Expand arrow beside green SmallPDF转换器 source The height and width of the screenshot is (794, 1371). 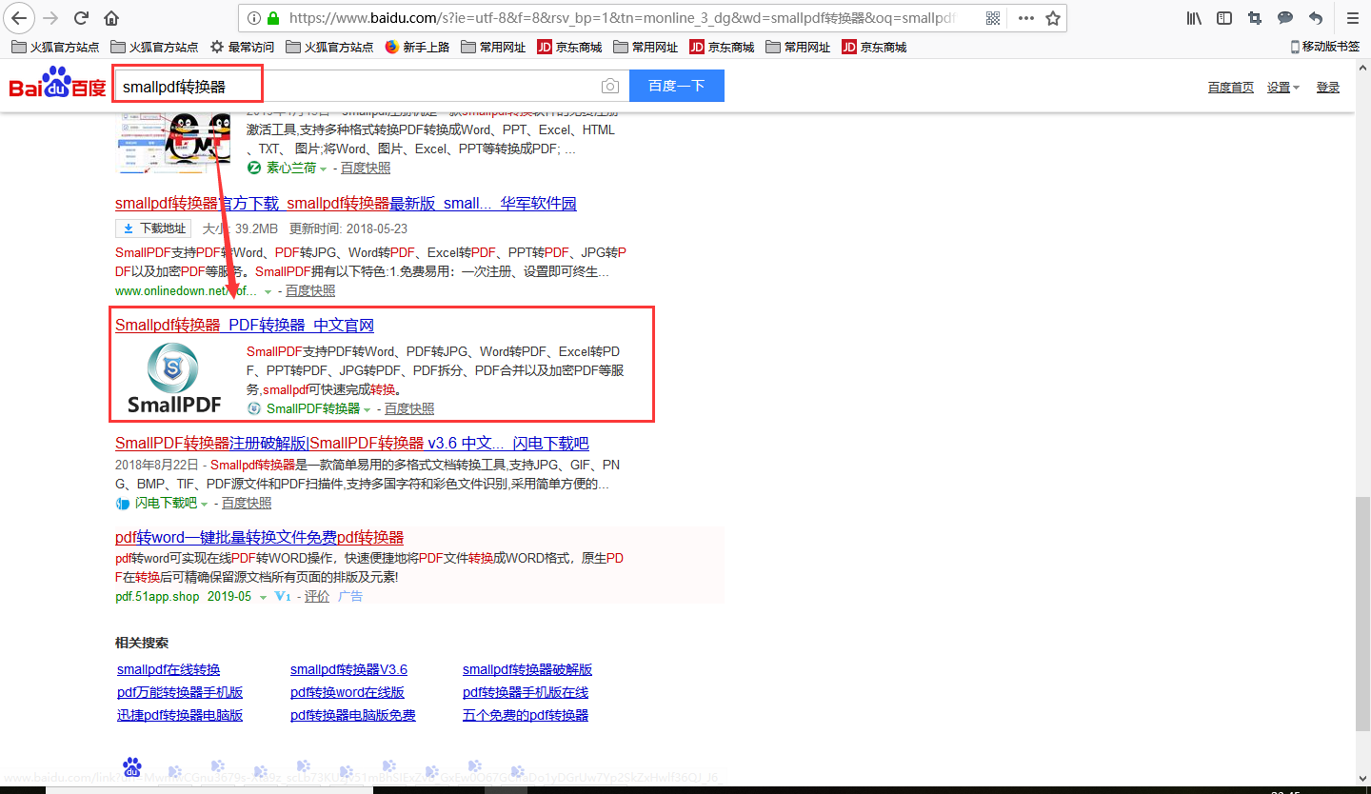tap(367, 409)
